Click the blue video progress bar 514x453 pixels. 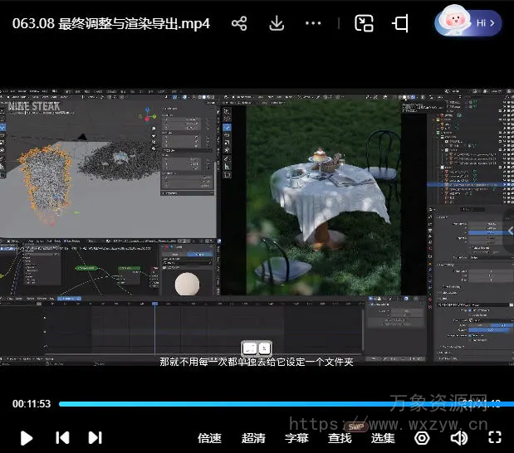click(x=249, y=404)
